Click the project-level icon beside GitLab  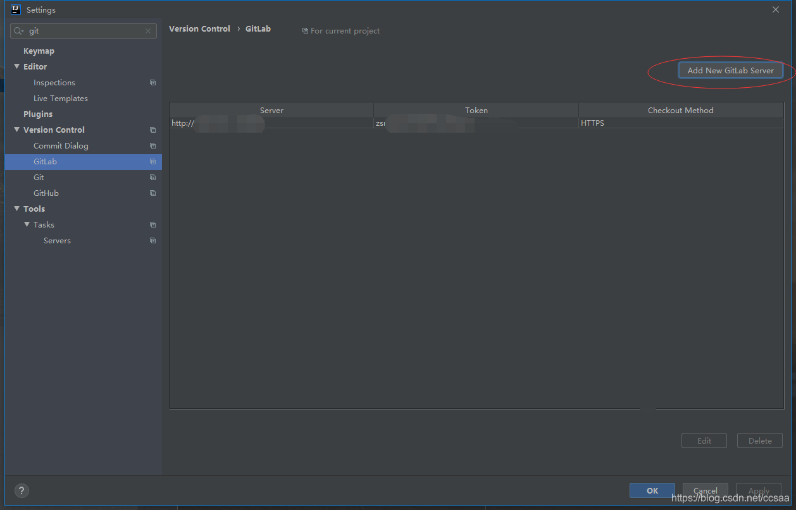pos(152,161)
